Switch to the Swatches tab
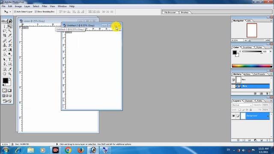The height and width of the screenshot is (154, 274). tap(247, 47)
